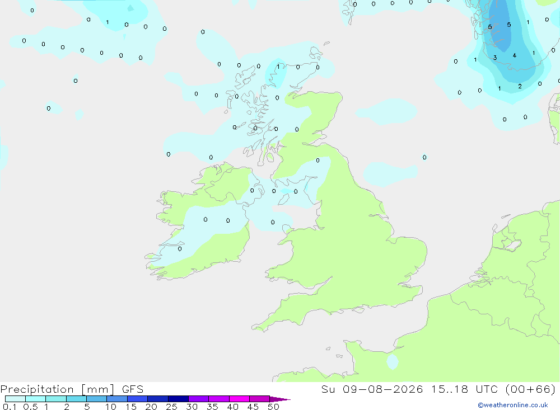Click the 1–2 mm legend color swatch
This screenshot has width=560, height=410.
[56, 399]
